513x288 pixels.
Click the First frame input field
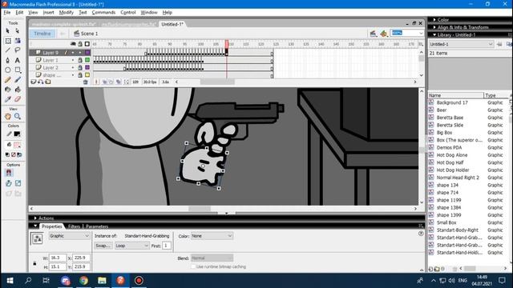pos(167,246)
